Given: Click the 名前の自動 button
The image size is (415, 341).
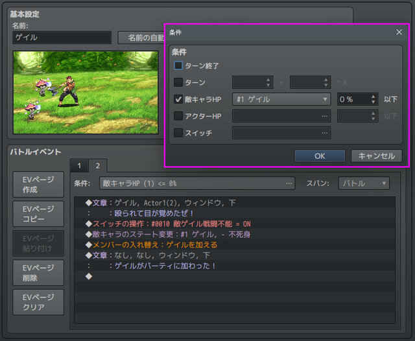Looking at the screenshot, I should click(x=141, y=38).
